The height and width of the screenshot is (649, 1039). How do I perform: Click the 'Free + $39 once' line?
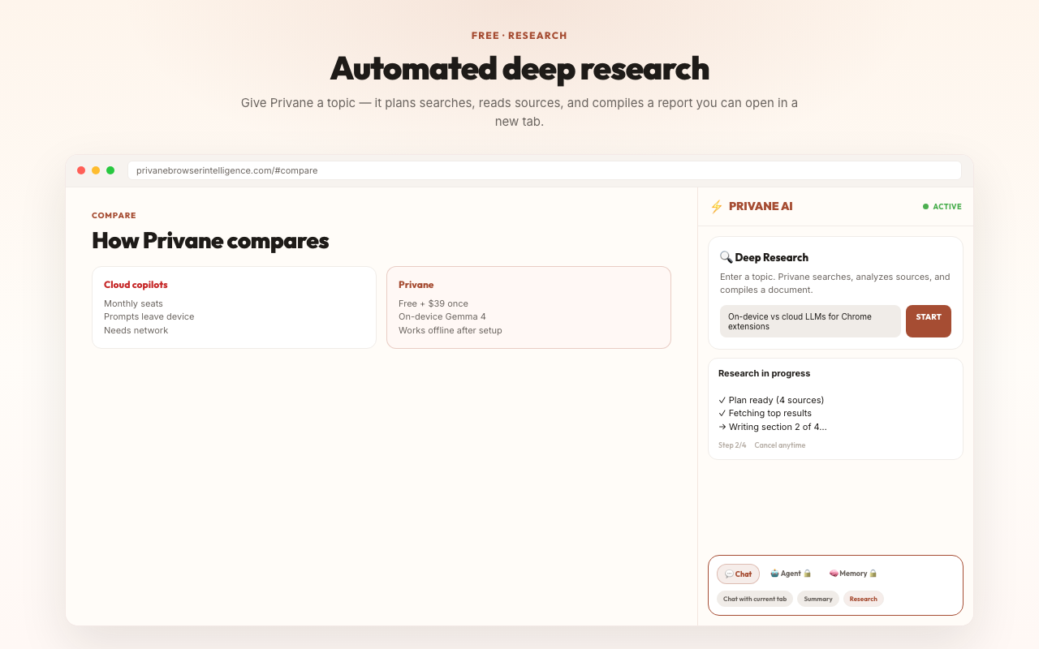click(433, 303)
